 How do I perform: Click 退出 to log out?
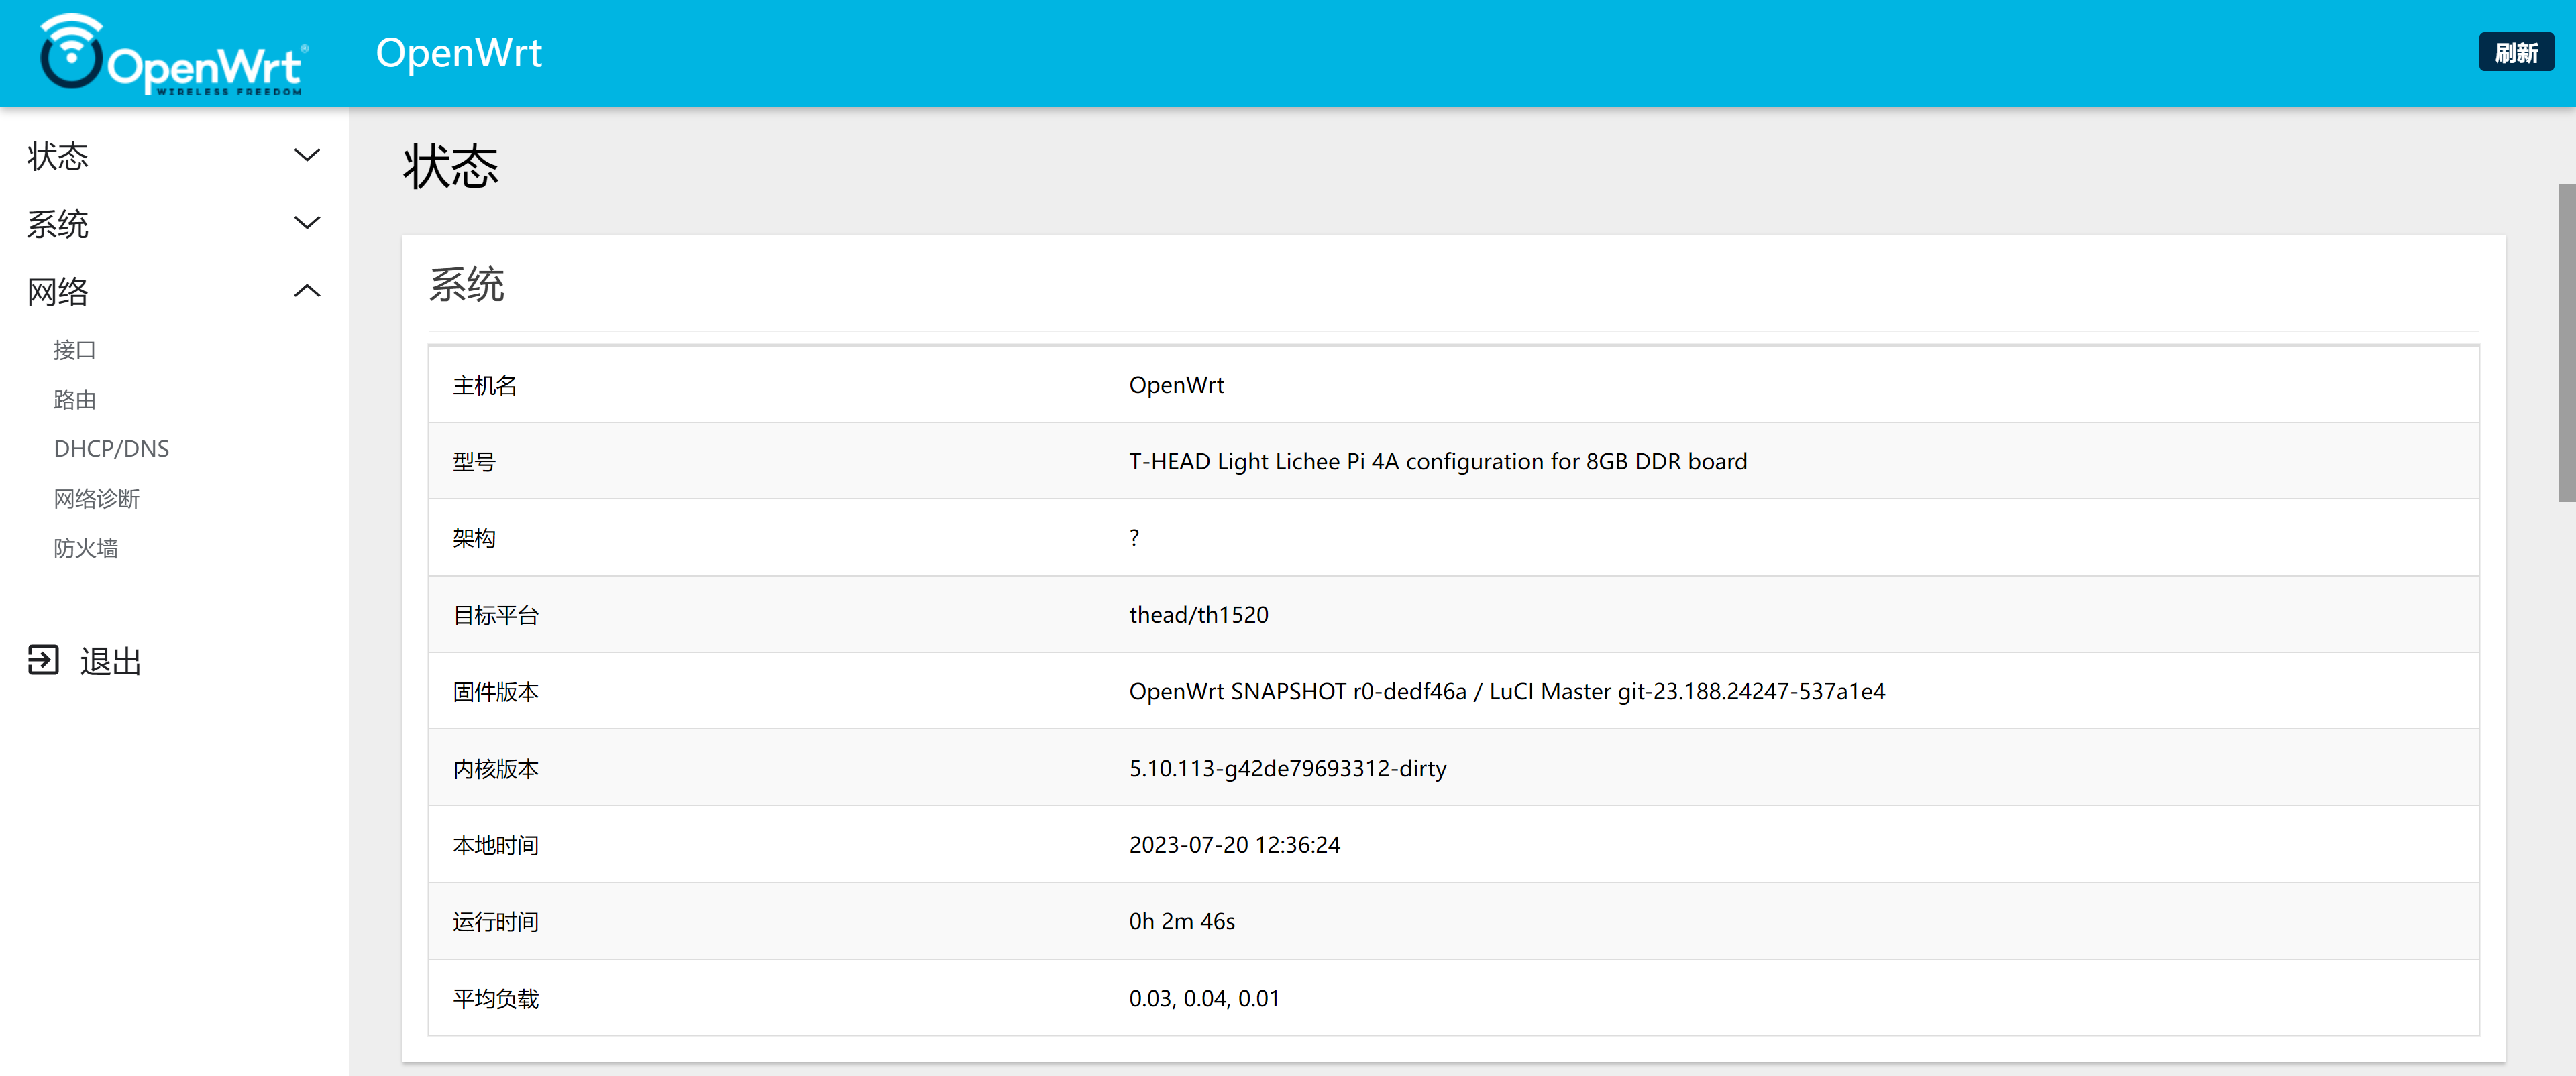coord(110,662)
